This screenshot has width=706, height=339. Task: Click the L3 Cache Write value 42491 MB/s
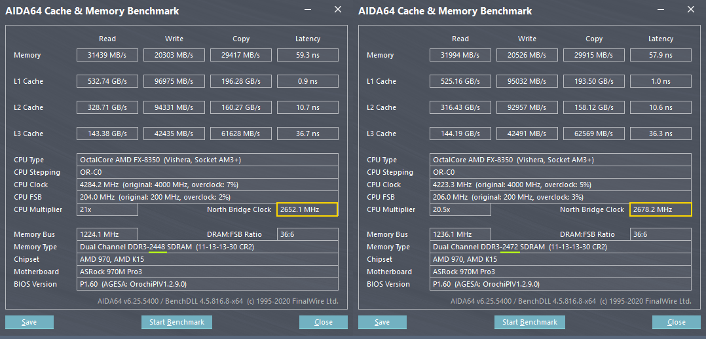(x=527, y=134)
